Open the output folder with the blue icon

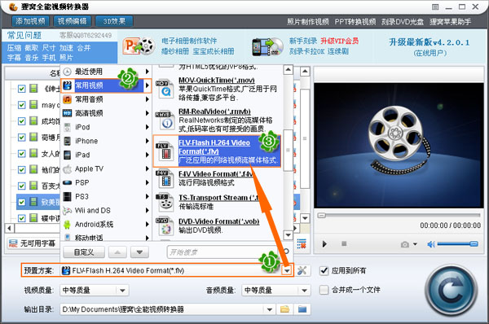click(302, 309)
